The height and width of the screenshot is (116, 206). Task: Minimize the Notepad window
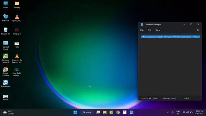(184, 24)
